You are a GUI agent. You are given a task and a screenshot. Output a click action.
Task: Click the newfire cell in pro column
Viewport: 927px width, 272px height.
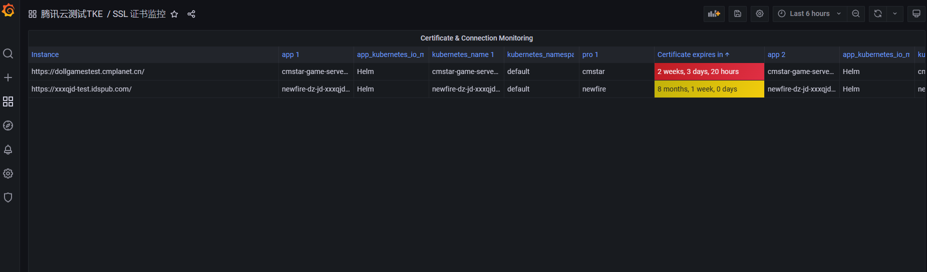coord(616,89)
